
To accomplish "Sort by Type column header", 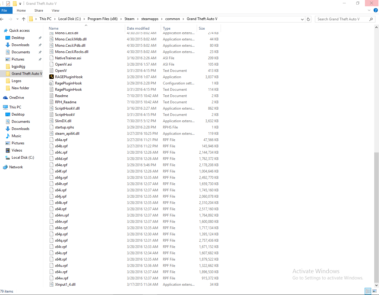I will 167,28.
